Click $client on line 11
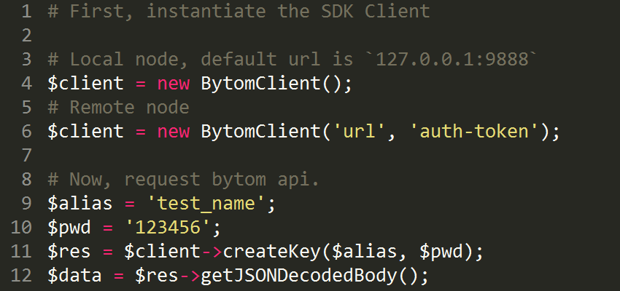The height and width of the screenshot is (291, 620). pyautogui.click(x=163, y=252)
